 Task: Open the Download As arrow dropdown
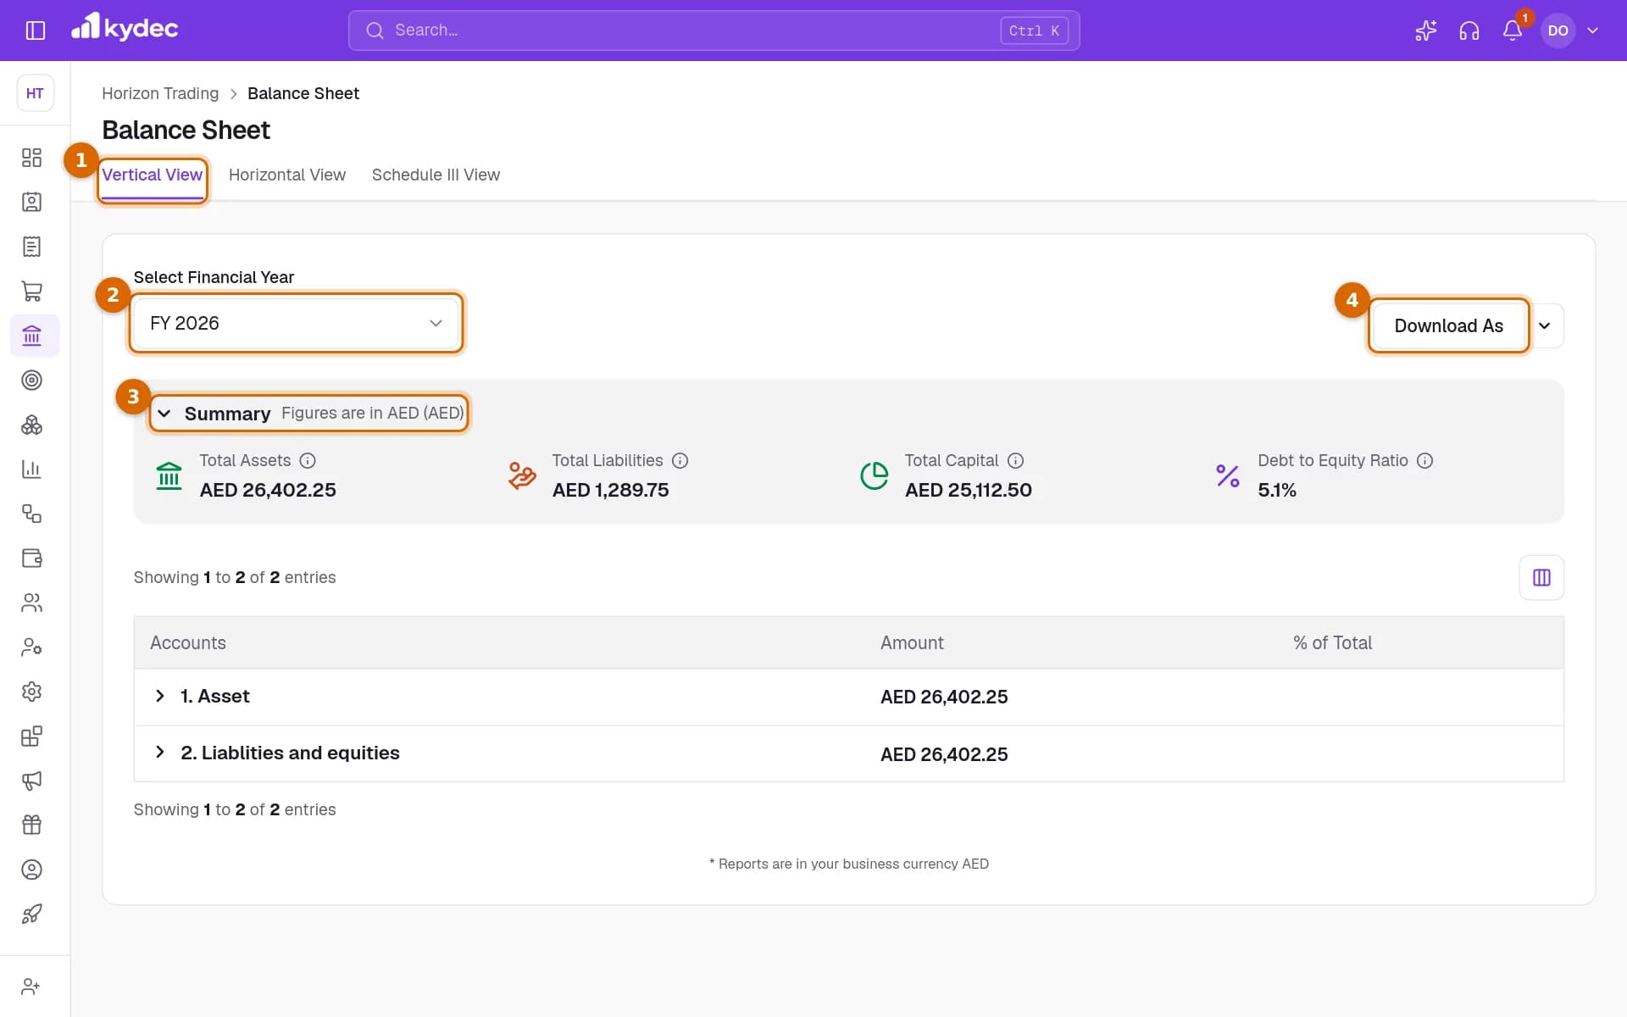1544,326
